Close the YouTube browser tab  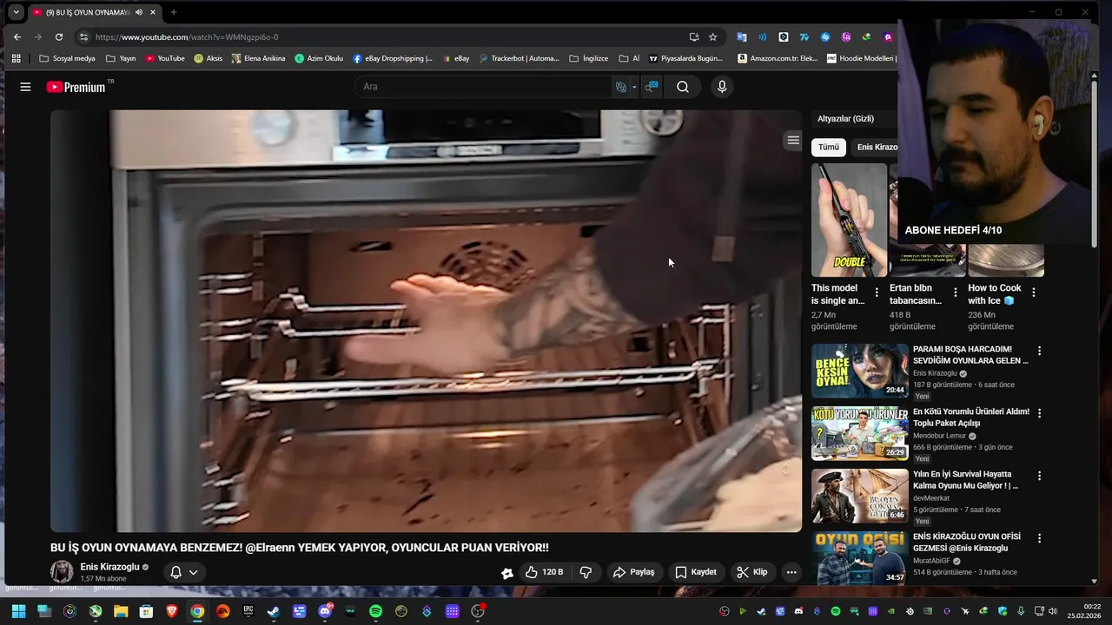pyautogui.click(x=154, y=12)
